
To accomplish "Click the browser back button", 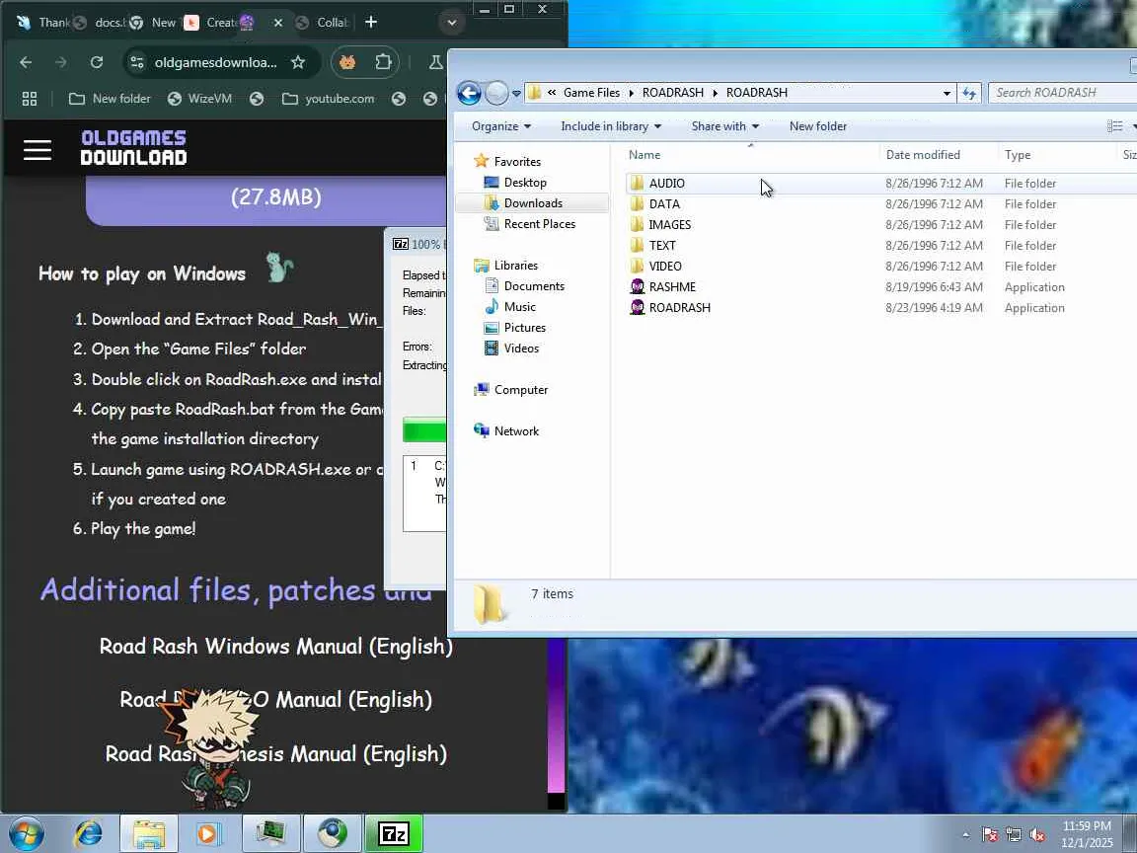I will click(x=26, y=62).
